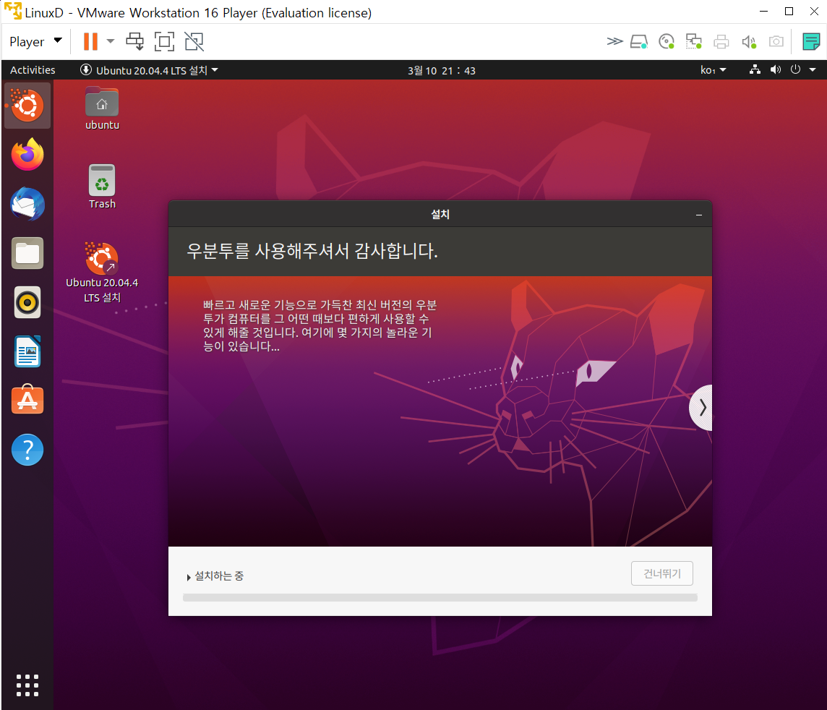Viewport: 827px width, 710px height.
Task: Open Ubuntu Software from the dock
Action: point(27,400)
